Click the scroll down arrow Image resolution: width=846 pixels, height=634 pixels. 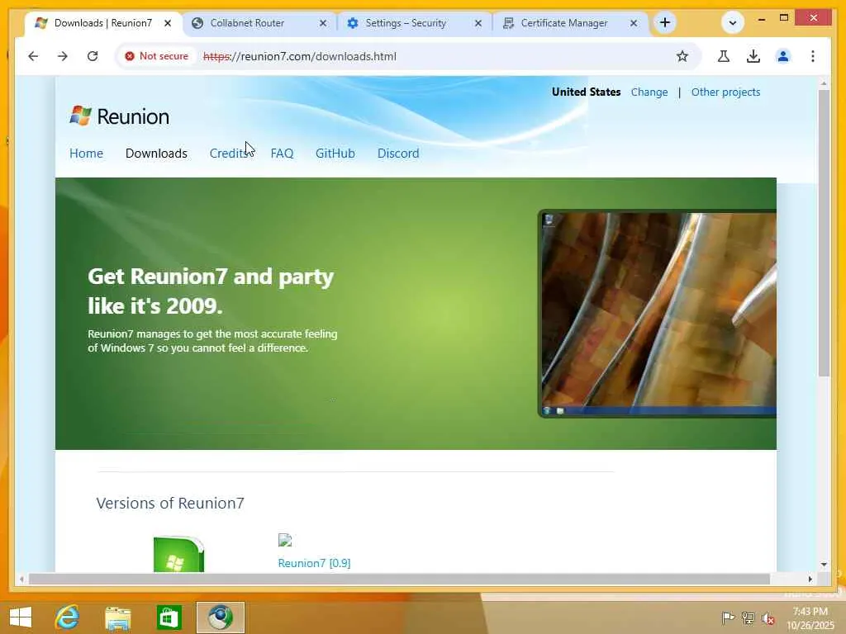click(x=824, y=565)
